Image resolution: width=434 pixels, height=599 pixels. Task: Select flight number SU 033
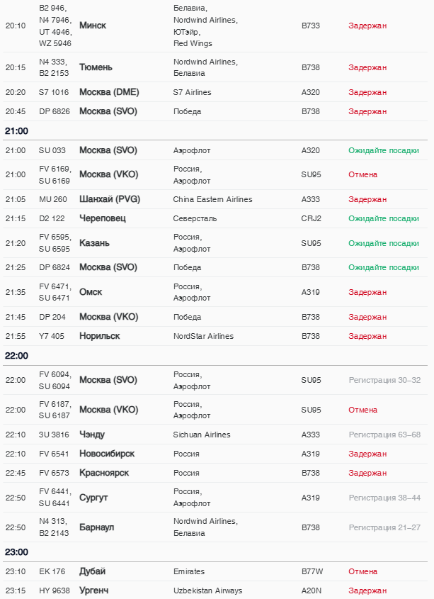point(52,150)
